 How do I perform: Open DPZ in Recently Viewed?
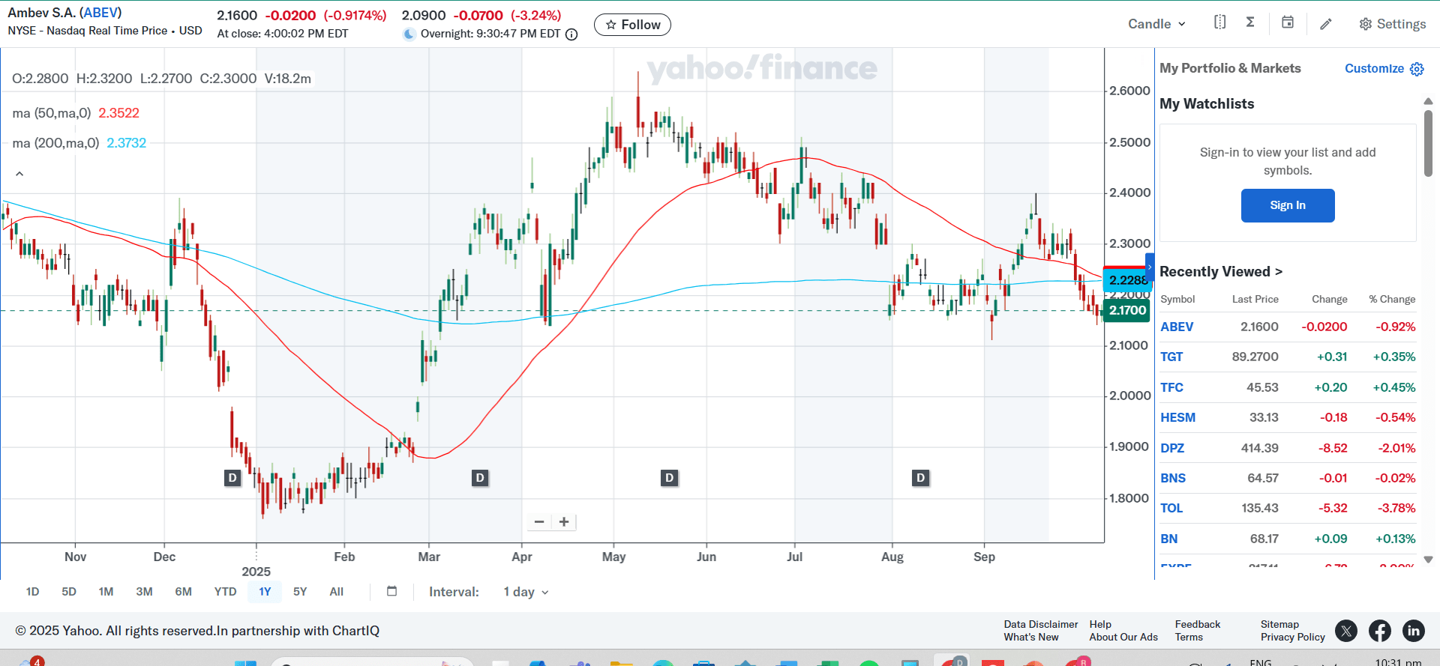[1172, 448]
